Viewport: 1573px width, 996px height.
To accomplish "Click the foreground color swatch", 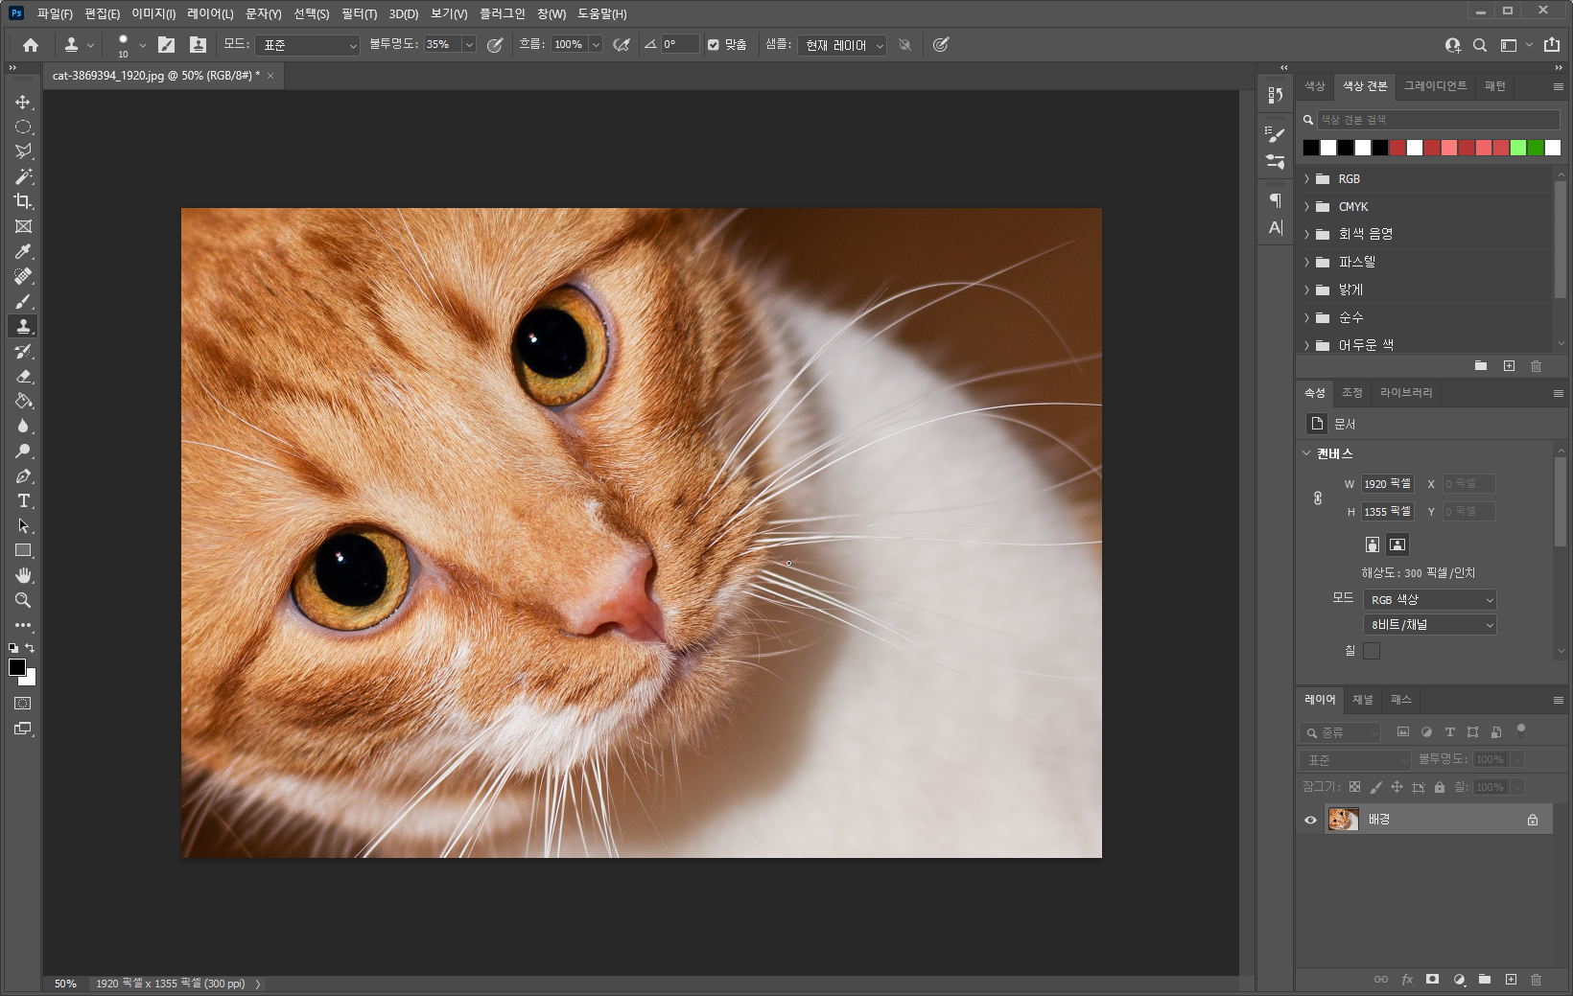I will [16, 667].
